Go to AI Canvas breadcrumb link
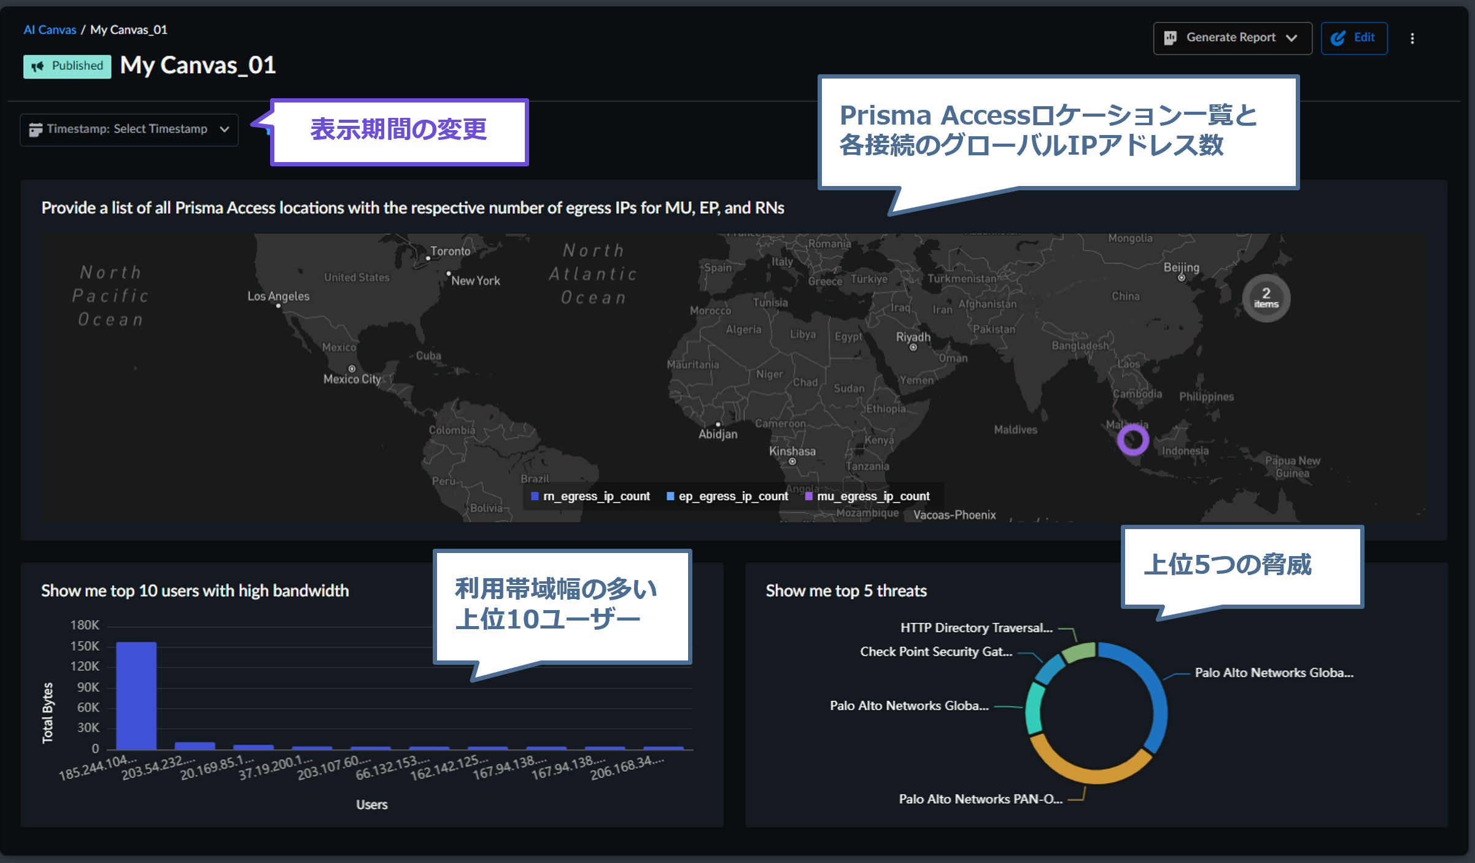Screen dimensions: 1475x863 [x=50, y=29]
